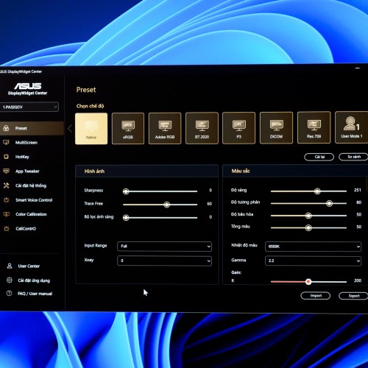368x368 pixels.
Task: Open the Input Range dropdown
Action: (x=164, y=247)
